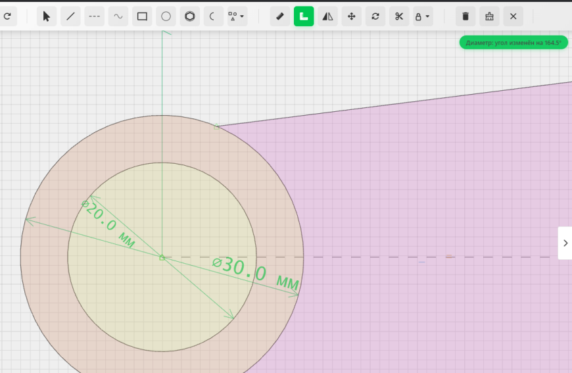Click the diameter angle changed notification
The image size is (572, 373).
coord(513,43)
